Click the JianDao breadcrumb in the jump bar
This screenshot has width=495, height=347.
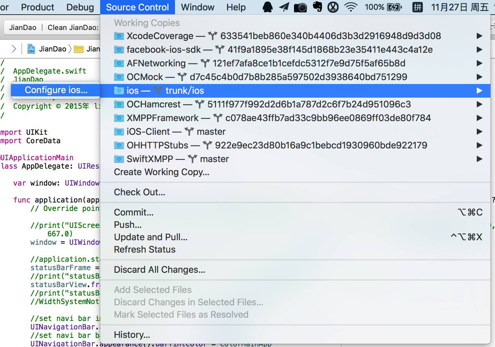pos(53,49)
